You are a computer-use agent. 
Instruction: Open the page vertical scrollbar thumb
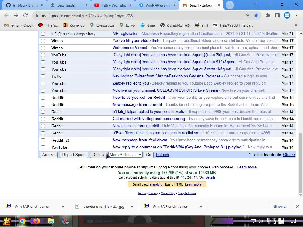(x=300, y=163)
